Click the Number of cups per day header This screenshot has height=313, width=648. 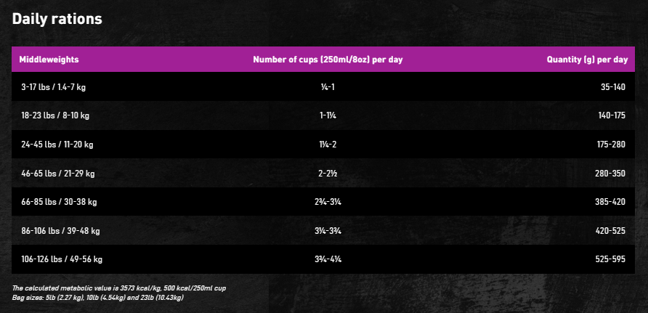click(328, 60)
